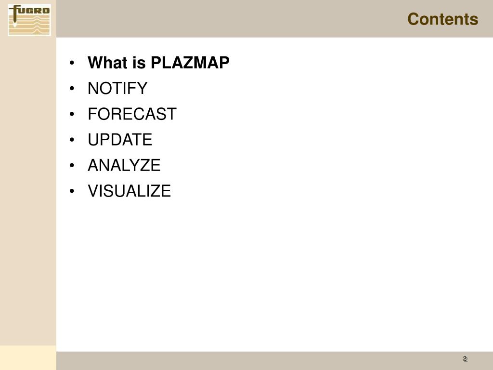Screen dimensions: 493x370
Task: Click the bullet point before VISUALIZE
Action: (72, 191)
